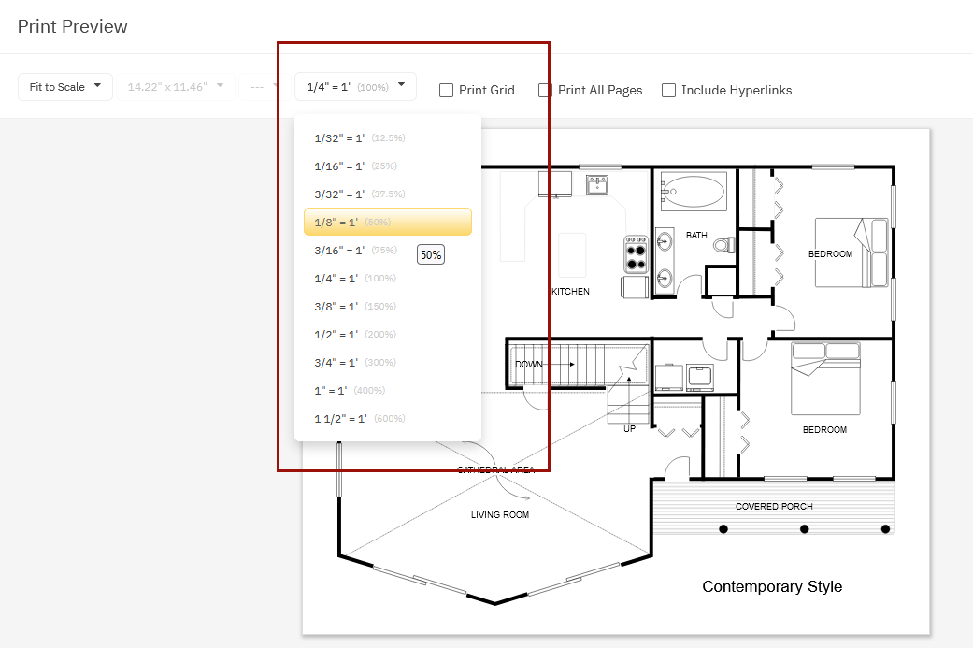Select the highlighted 1/8" = 1' option

coord(387,223)
